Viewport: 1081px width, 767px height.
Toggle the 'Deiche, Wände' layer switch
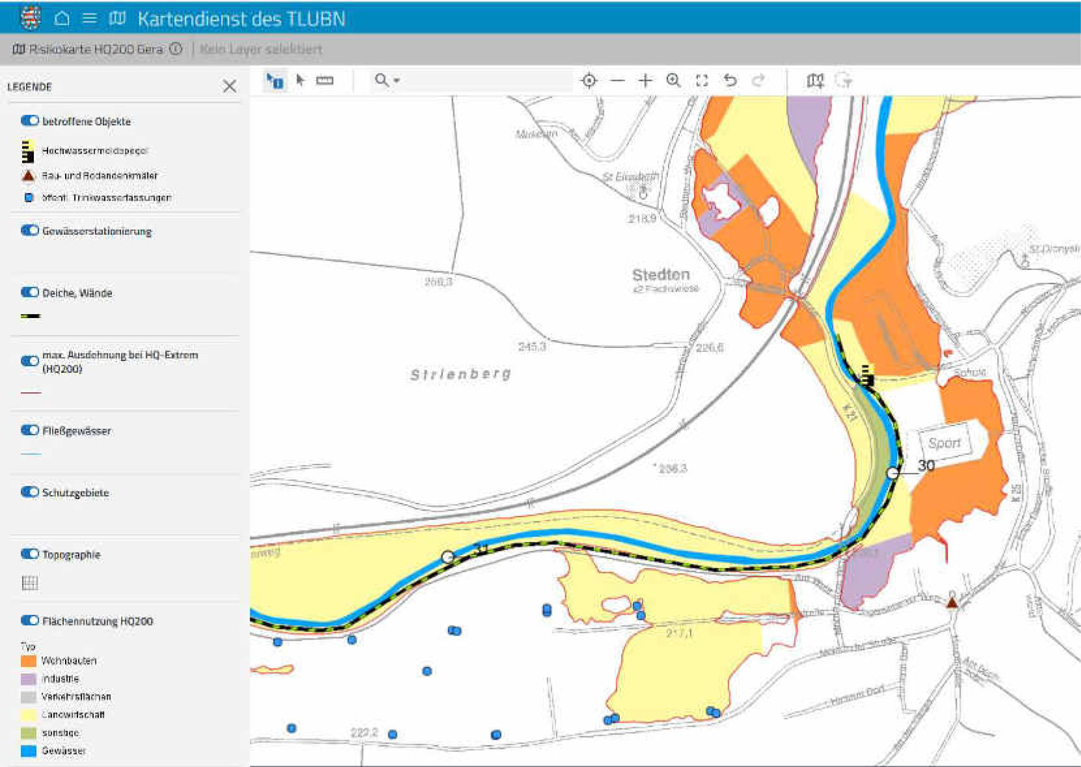coord(30,292)
